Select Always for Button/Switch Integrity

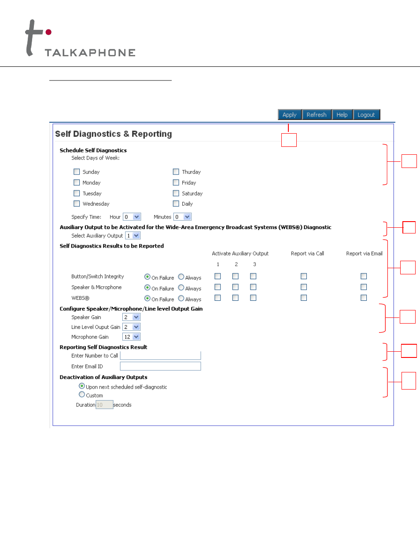point(181,277)
